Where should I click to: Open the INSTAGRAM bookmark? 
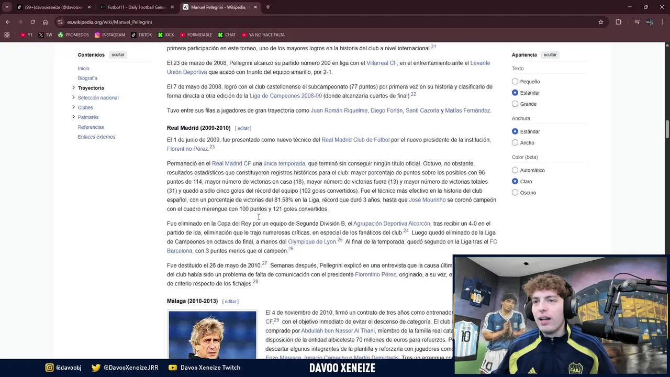110,35
